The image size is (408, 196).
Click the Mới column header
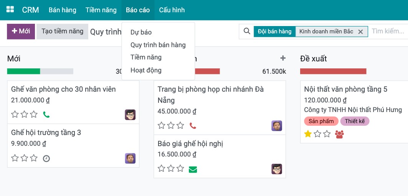click(14, 58)
